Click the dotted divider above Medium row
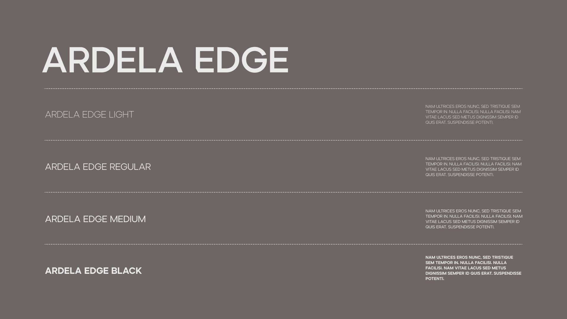This screenshot has height=319, width=567. click(x=283, y=192)
